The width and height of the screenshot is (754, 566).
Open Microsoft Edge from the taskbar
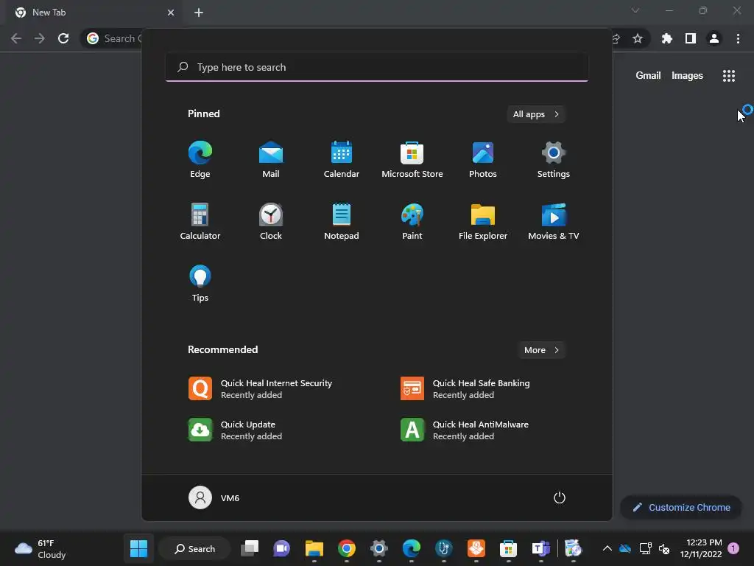tap(411, 548)
